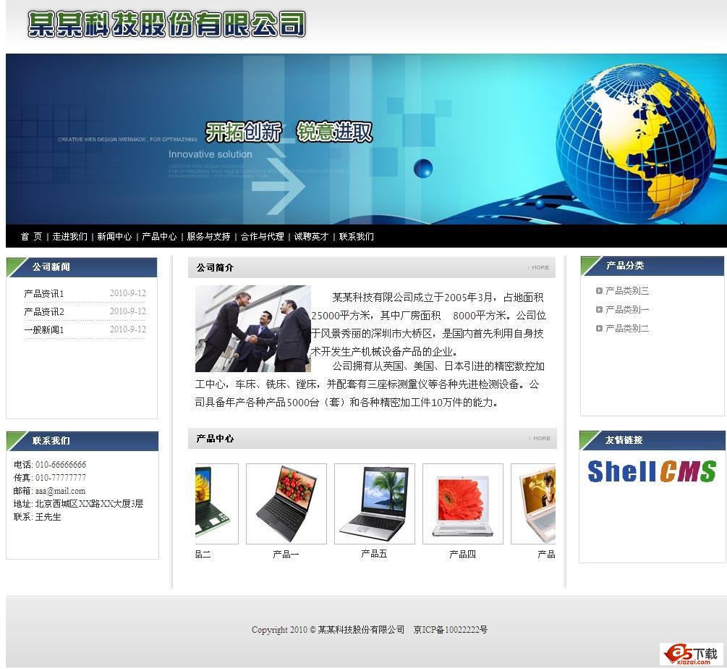Image resolution: width=727 pixels, height=669 pixels.
Task: Select category 产品类别一
Action: tap(627, 309)
